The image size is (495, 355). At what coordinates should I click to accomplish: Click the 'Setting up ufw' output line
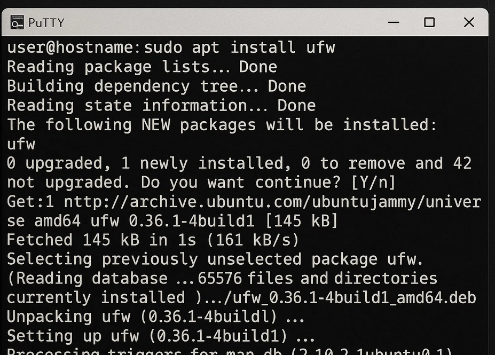coord(161,336)
